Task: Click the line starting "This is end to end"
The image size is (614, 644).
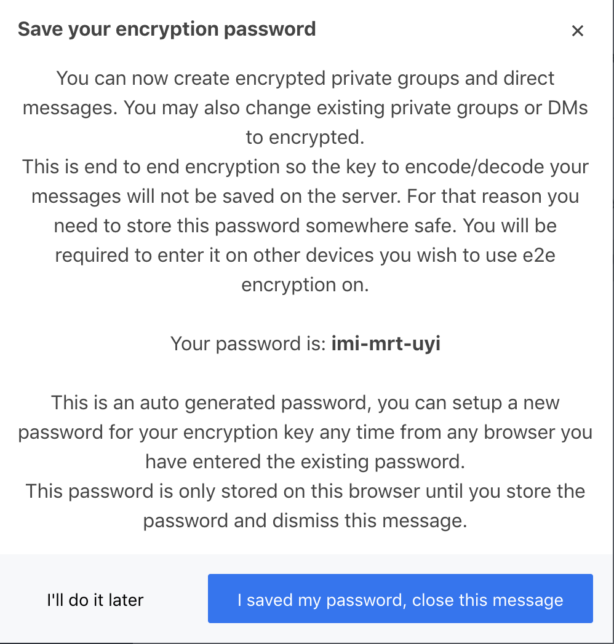Action: 305,167
